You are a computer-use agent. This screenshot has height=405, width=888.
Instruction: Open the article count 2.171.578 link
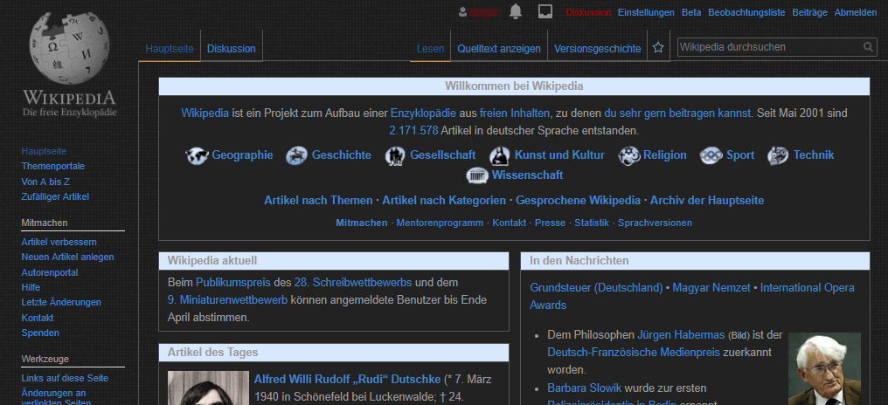coord(413,131)
